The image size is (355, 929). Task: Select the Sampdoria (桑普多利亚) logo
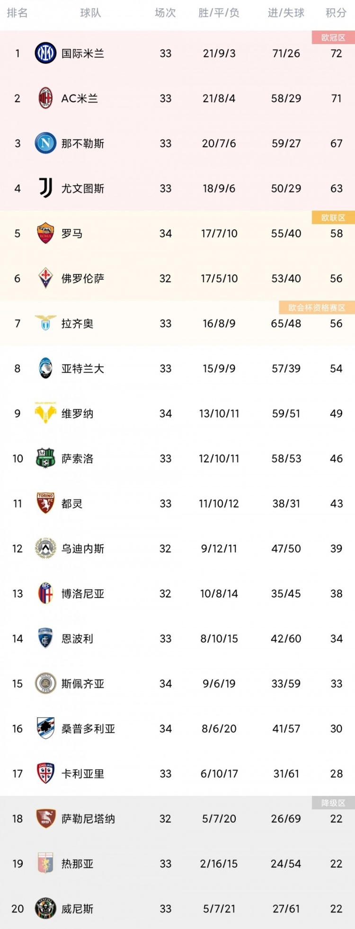pyautogui.click(x=45, y=728)
